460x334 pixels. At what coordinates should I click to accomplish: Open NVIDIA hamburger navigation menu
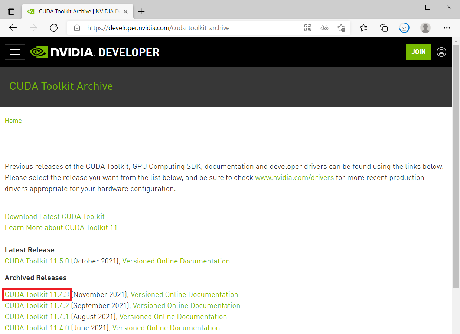pyautogui.click(x=15, y=52)
